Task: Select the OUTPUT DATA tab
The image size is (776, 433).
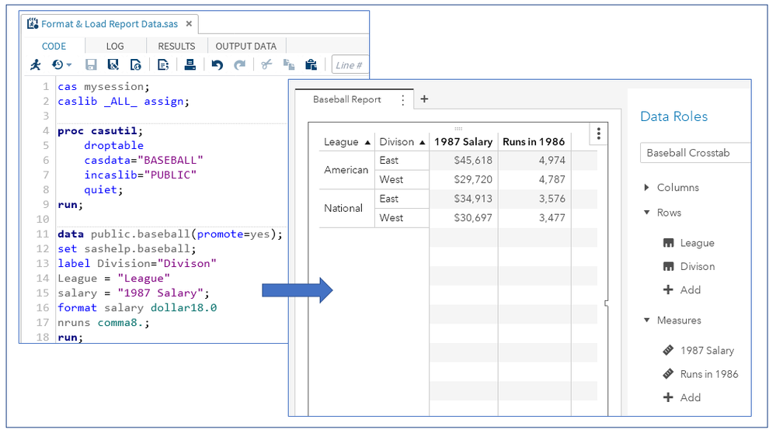Action: point(245,46)
